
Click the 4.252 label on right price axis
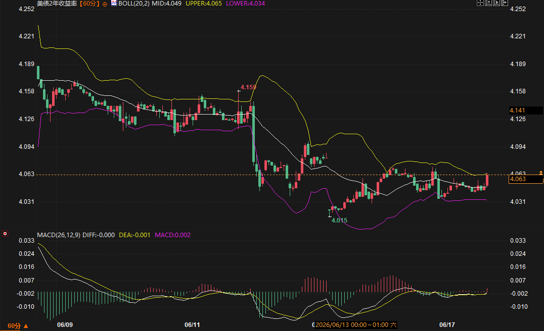point(518,9)
